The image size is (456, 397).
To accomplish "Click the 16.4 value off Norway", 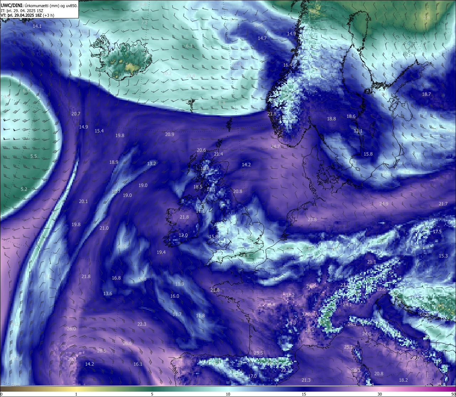I will pos(287,65).
